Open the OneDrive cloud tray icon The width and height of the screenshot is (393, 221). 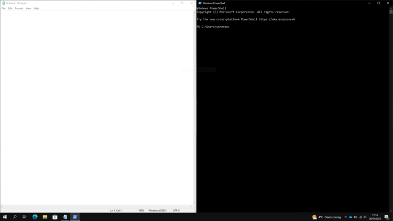pos(351,217)
